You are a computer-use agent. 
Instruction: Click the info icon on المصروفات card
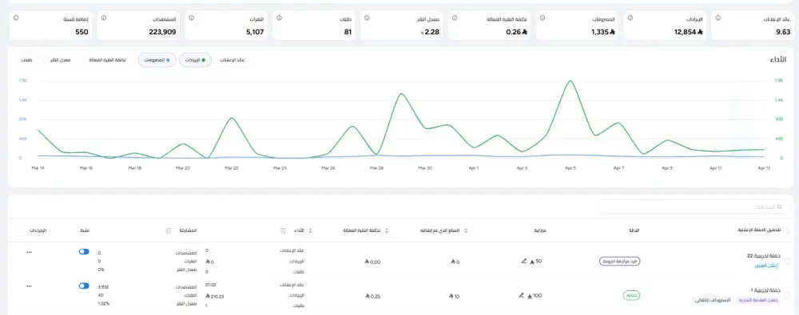pos(543,18)
